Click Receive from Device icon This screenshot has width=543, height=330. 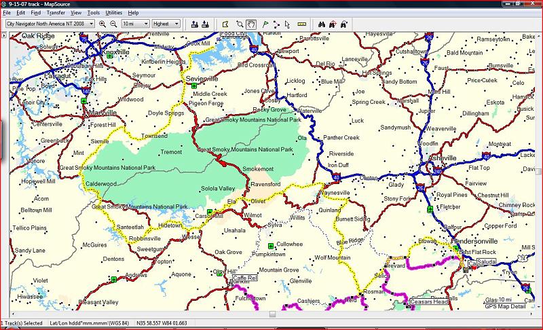tap(206, 24)
